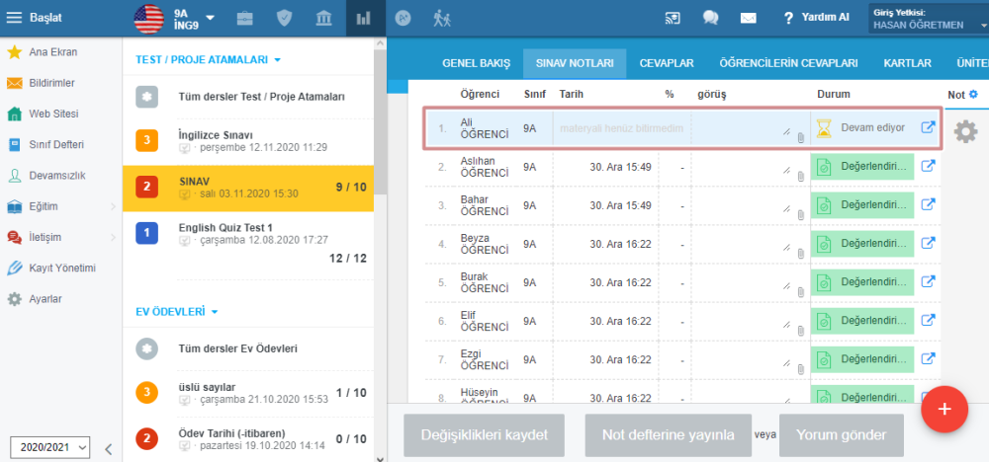Open Ayarlar in the sidebar
The width and height of the screenshot is (989, 462).
(45, 299)
